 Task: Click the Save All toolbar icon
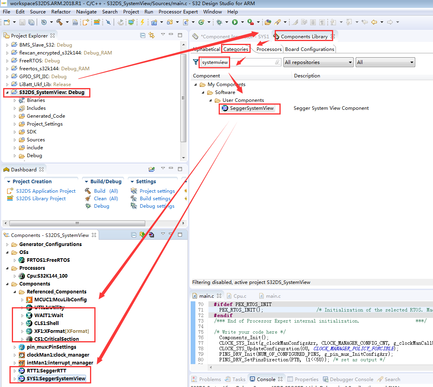pyautogui.click(x=31, y=22)
